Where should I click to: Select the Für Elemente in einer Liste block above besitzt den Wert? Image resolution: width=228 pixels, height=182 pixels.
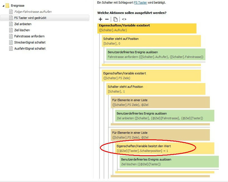[160, 135]
